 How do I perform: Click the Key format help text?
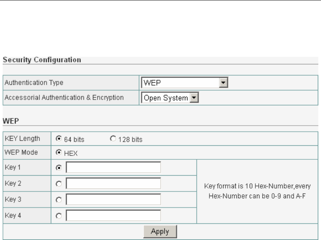coord(258,191)
